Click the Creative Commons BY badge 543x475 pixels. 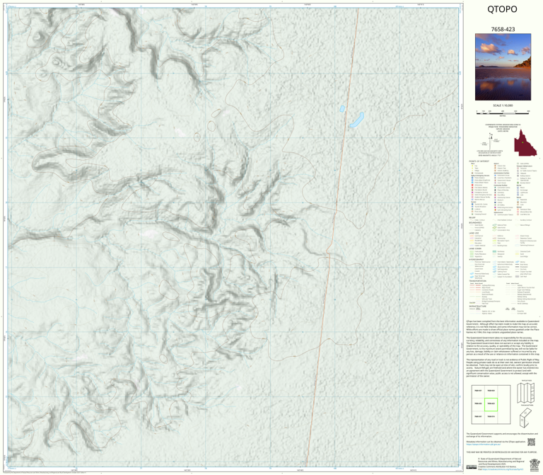pyautogui.click(x=472, y=467)
